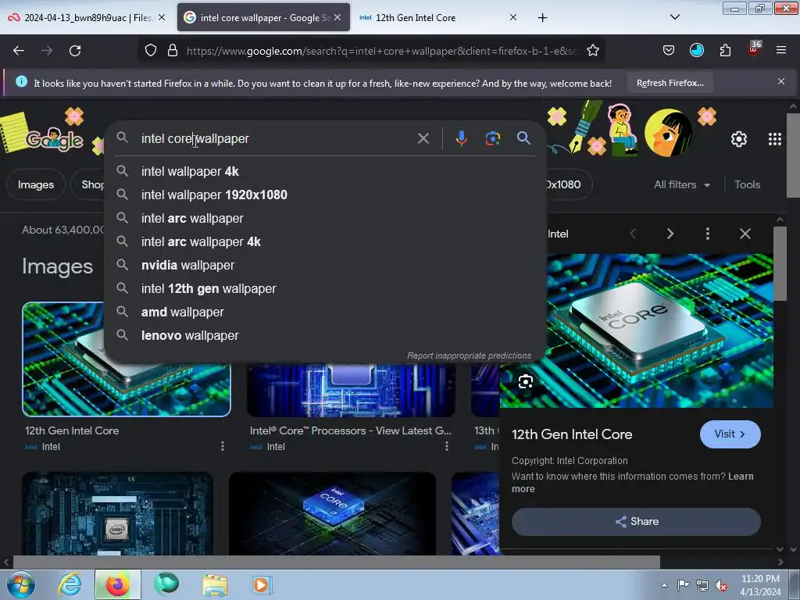Click Refresh Firefox button
Screen dimensions: 800x600
[670, 83]
